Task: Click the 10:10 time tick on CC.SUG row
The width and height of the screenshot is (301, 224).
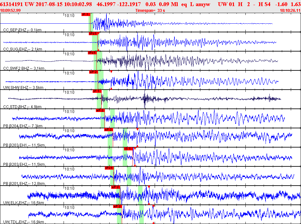Action: pos(69,35)
